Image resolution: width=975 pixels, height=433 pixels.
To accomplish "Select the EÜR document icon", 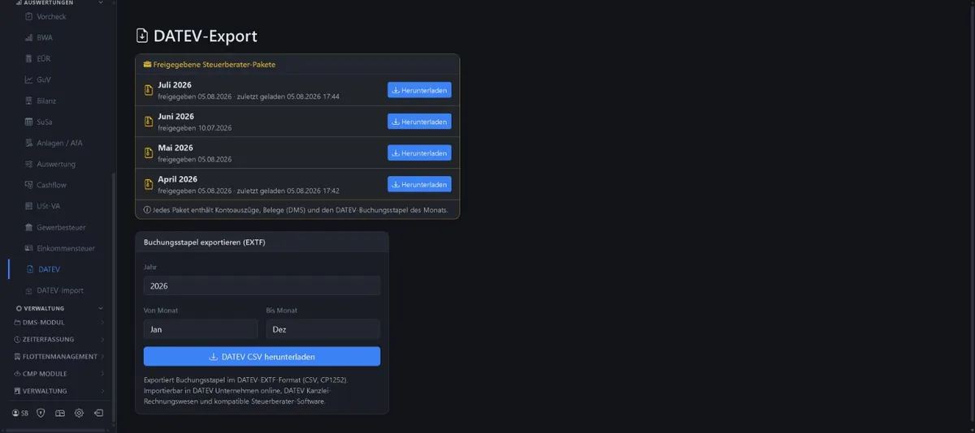I will [x=29, y=58].
